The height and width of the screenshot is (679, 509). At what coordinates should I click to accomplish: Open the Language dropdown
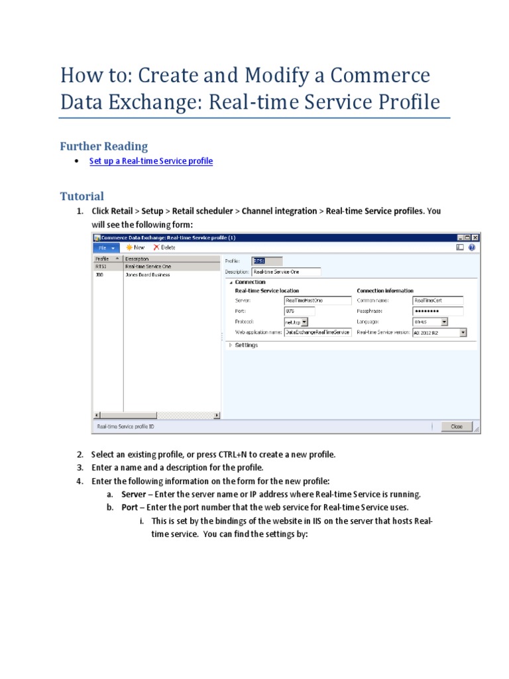tap(444, 322)
